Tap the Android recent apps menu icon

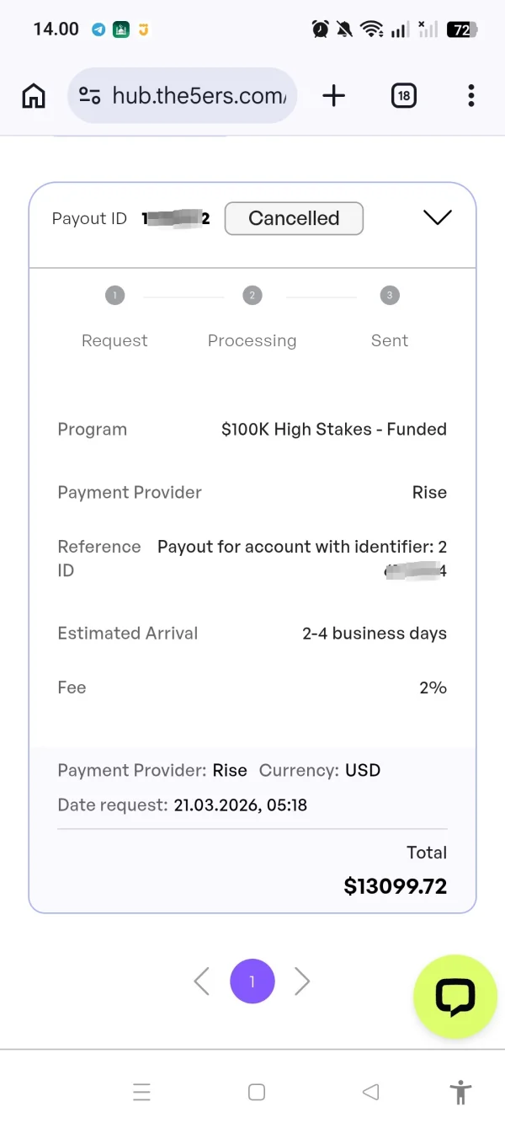point(142,1093)
